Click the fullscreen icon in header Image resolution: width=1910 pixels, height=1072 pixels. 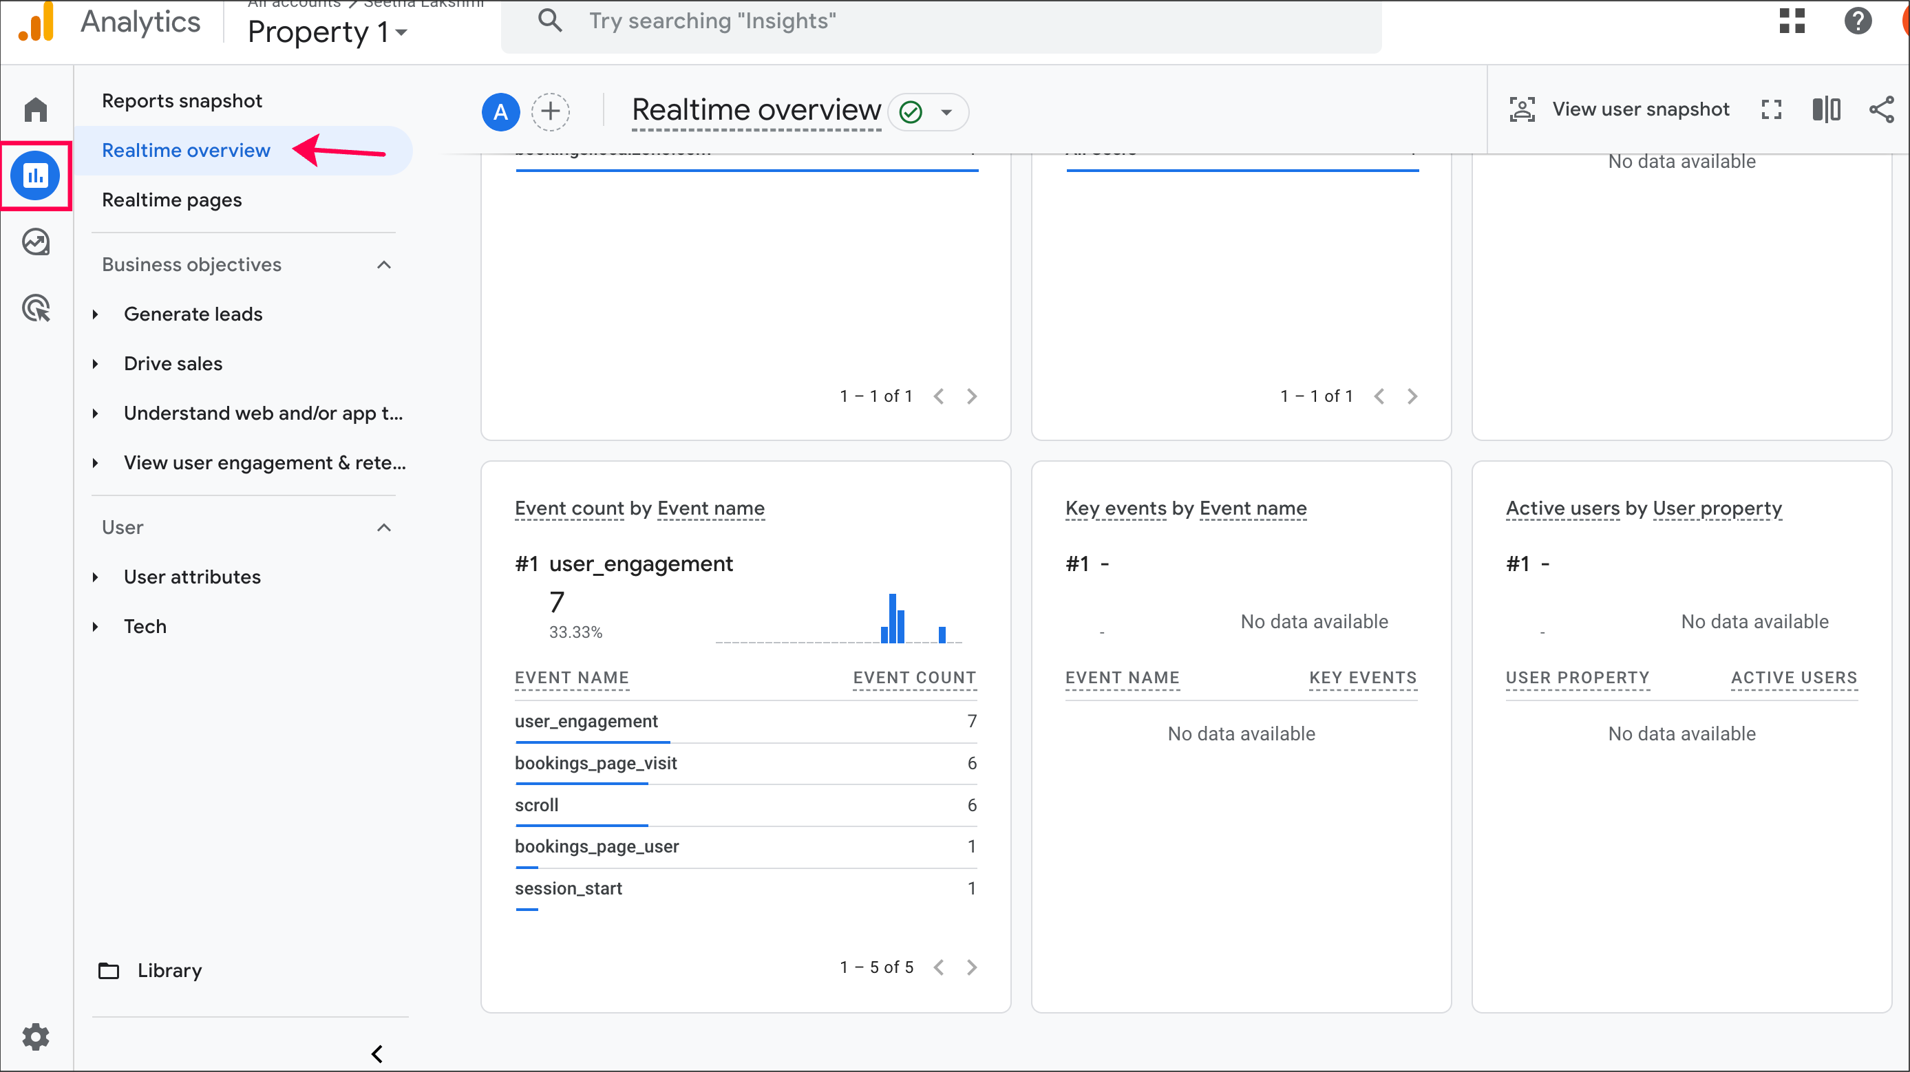click(x=1770, y=109)
